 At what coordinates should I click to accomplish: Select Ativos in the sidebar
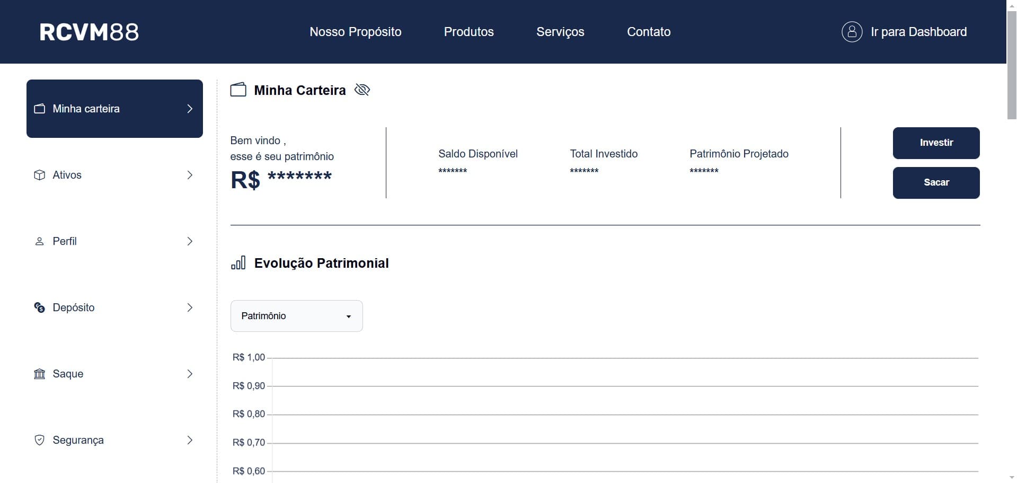(114, 175)
